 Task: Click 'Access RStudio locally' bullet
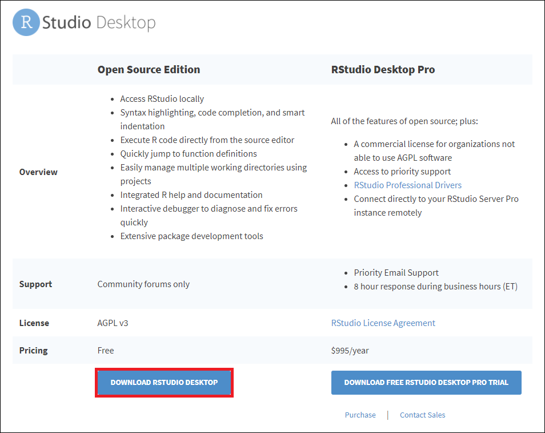point(162,99)
